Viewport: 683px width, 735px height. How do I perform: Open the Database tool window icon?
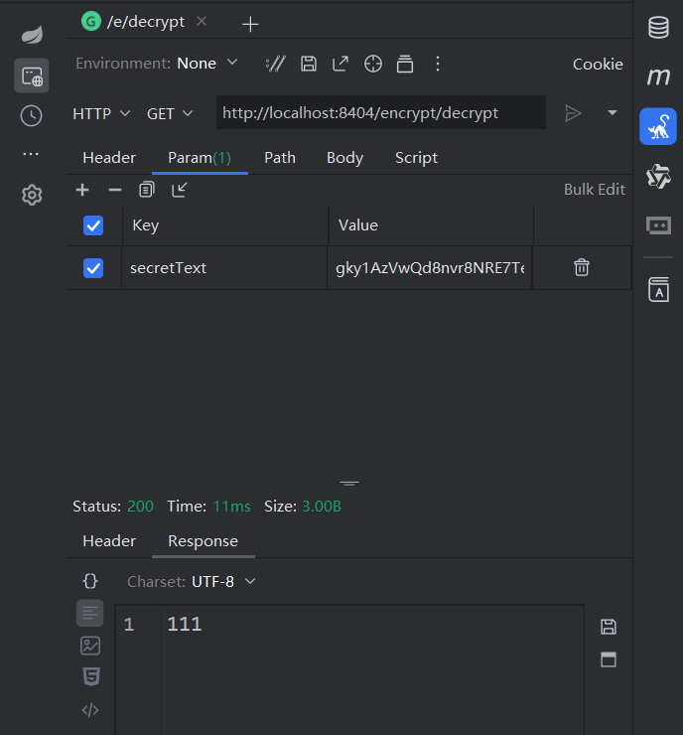[658, 28]
